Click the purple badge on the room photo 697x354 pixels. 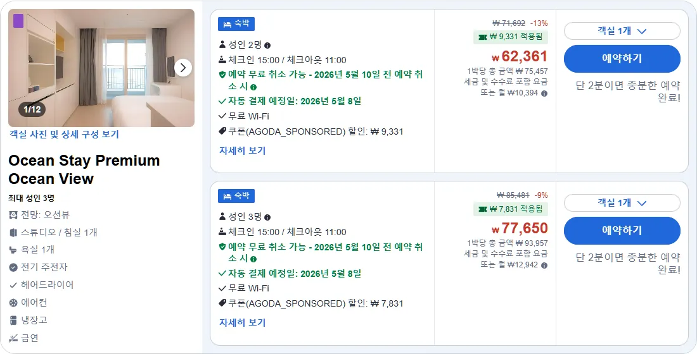point(18,21)
